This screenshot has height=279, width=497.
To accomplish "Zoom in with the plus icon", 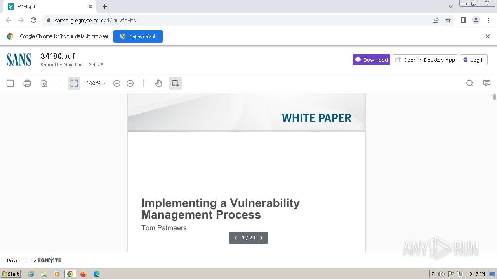I will point(130,83).
